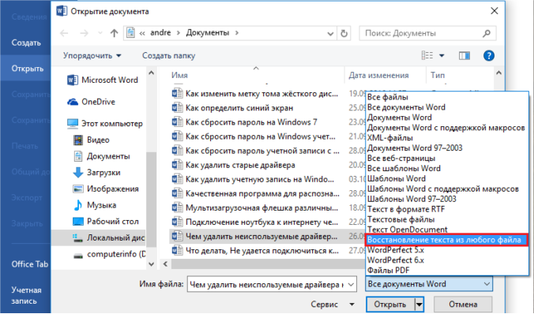Open OneDrive in navigation pane
This screenshot has height=314, width=534.
[x=92, y=102]
